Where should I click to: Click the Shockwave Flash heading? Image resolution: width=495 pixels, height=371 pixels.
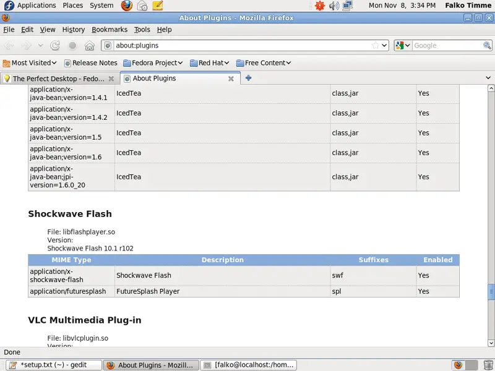[x=70, y=214]
